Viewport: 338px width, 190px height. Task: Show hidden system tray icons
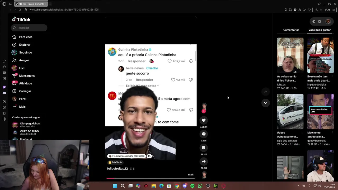(x=298, y=186)
